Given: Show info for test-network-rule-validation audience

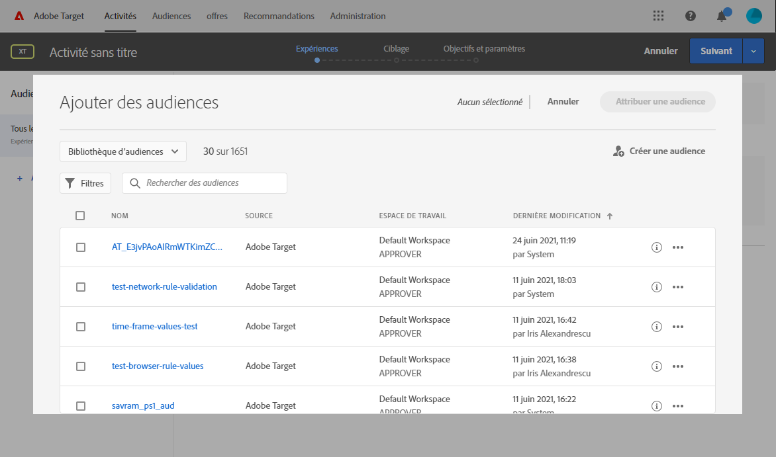Looking at the screenshot, I should click(x=657, y=287).
